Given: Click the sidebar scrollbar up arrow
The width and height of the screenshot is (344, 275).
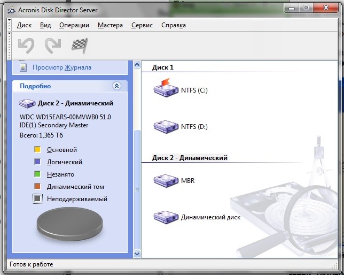Looking at the screenshot, I should pos(137,65).
